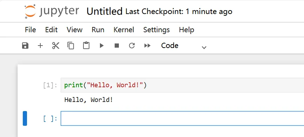This screenshot has height=137, width=304.
Task: Open the Help menu
Action: [x=187, y=30]
